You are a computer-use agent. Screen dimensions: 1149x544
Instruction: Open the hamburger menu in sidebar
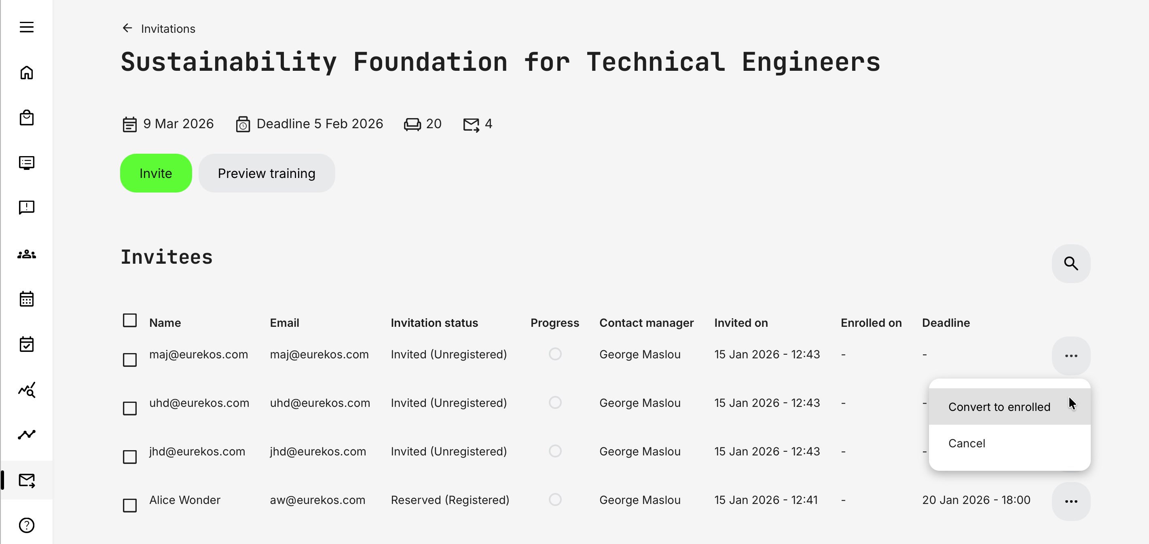pyautogui.click(x=27, y=27)
